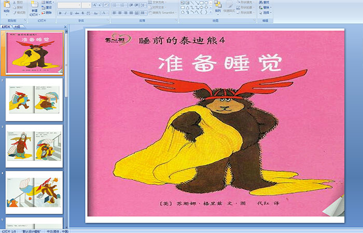Image resolution: width=363 pixels, height=233 pixels.
Task: Toggle justified text alignment
Action: 131,13
